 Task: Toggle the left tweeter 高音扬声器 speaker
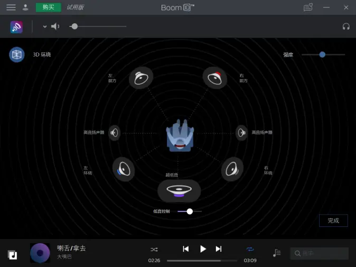pyautogui.click(x=114, y=133)
